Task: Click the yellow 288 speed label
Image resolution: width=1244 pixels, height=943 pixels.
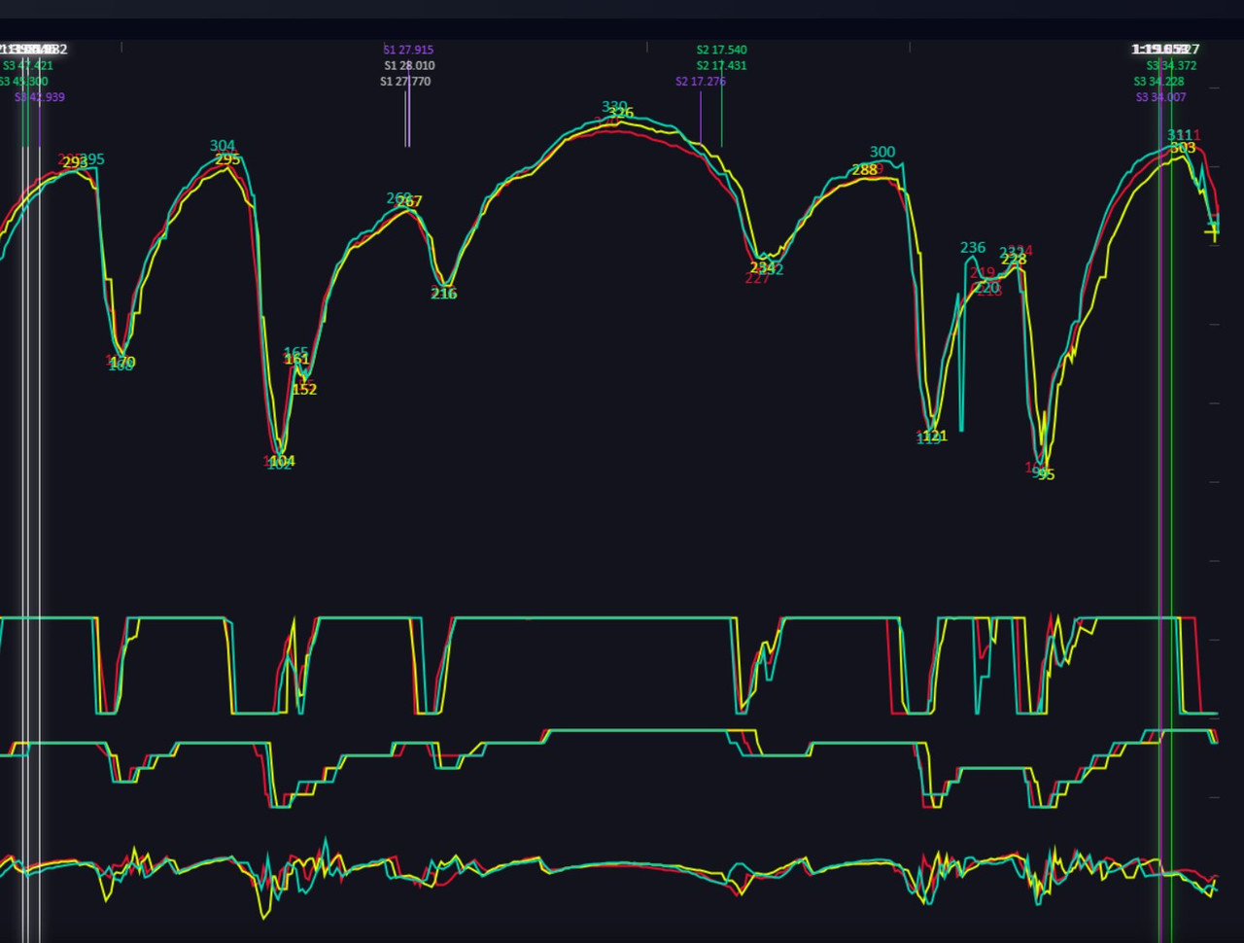Action: [865, 170]
